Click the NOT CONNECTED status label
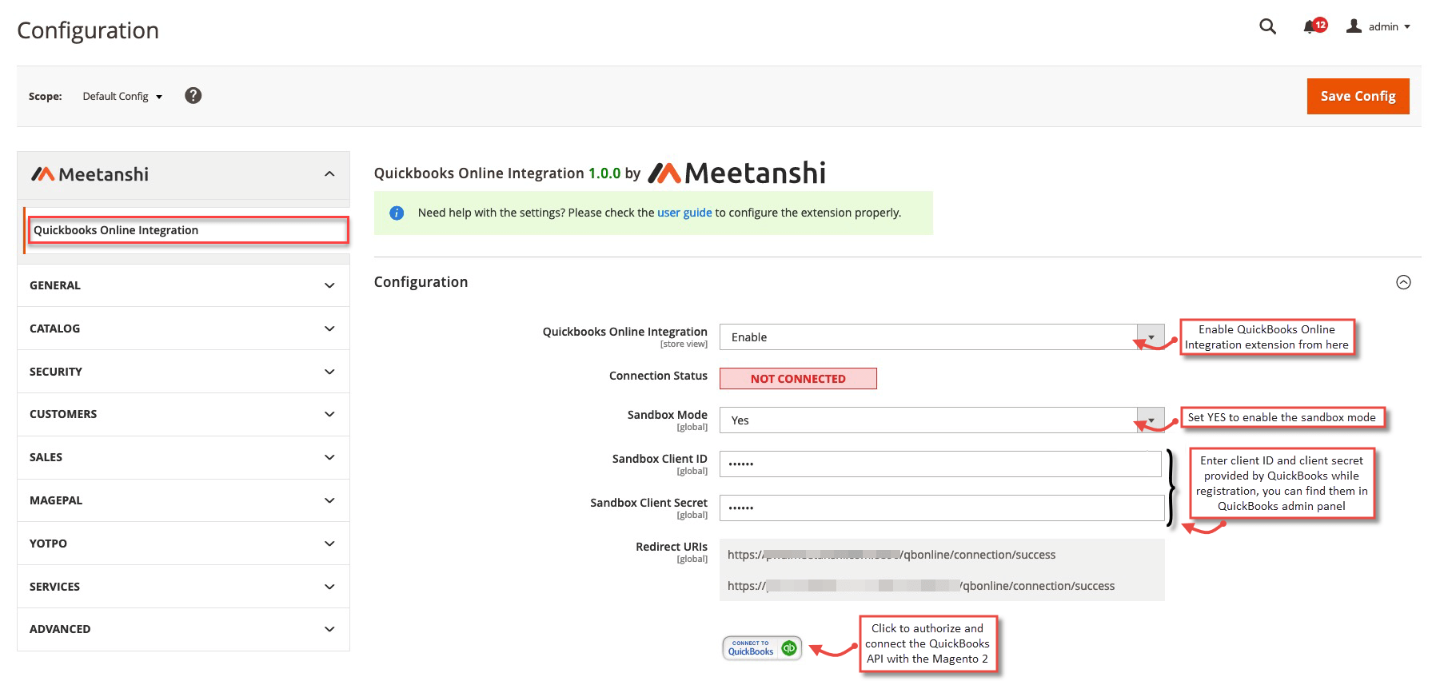 point(798,379)
